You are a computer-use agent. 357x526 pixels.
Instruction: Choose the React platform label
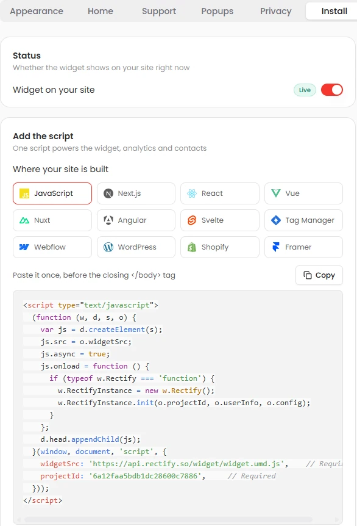pos(212,193)
